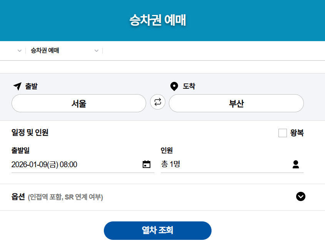This screenshot has width=325, height=251.
Task: Enable the 왕복 round-trip checkbox
Action: coord(283,133)
